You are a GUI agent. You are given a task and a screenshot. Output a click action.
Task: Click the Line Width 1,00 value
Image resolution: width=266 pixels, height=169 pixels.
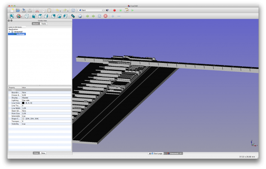click(24, 108)
